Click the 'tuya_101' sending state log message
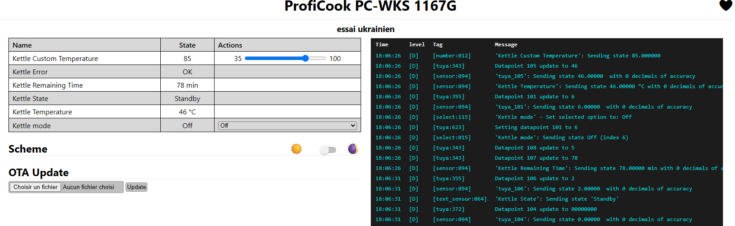The image size is (735, 226). (x=593, y=107)
